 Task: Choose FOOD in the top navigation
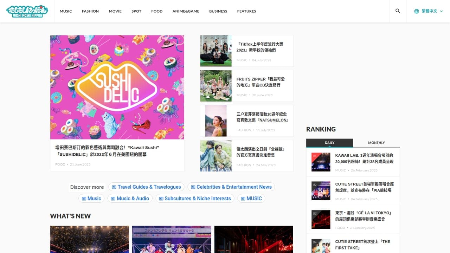click(157, 11)
